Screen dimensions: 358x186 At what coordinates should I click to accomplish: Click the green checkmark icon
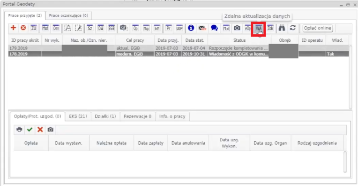pos(30,130)
